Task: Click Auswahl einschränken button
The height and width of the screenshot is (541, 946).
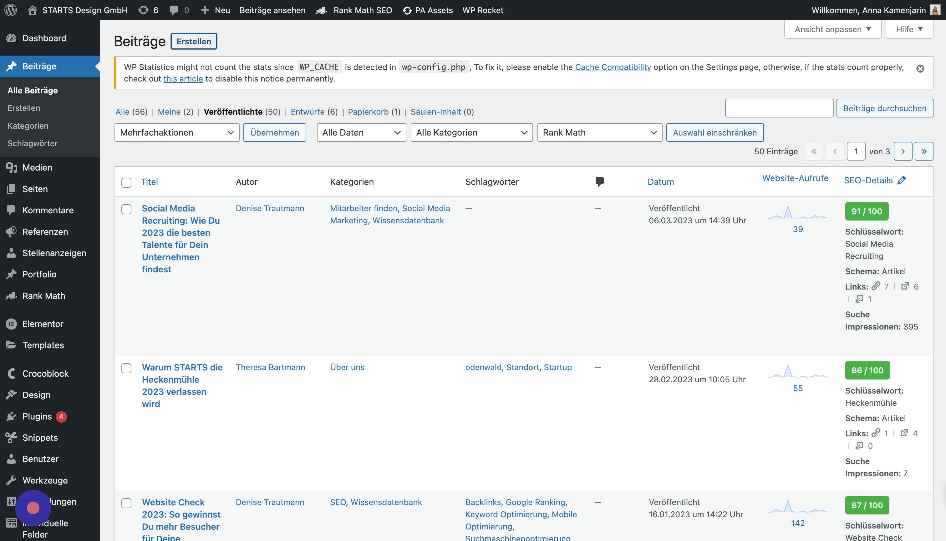Action: (x=715, y=133)
